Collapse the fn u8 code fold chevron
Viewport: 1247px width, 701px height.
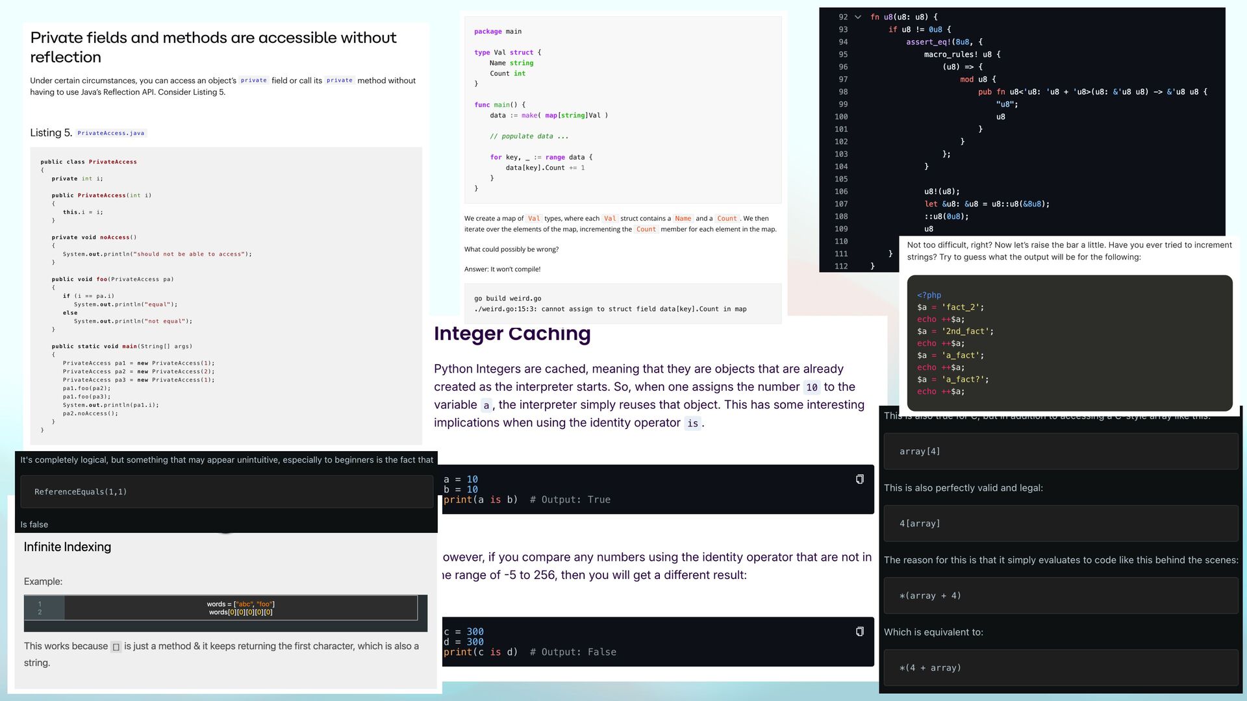pyautogui.click(x=857, y=18)
